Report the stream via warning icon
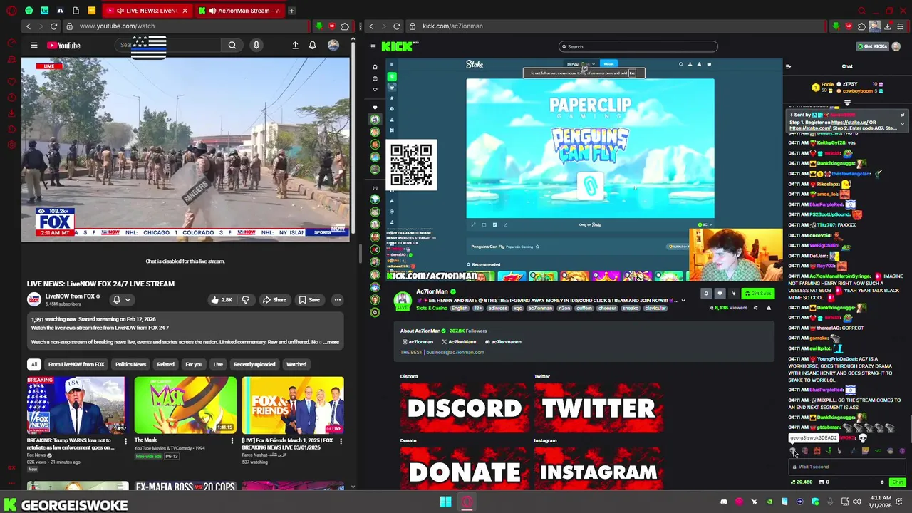 (x=769, y=308)
